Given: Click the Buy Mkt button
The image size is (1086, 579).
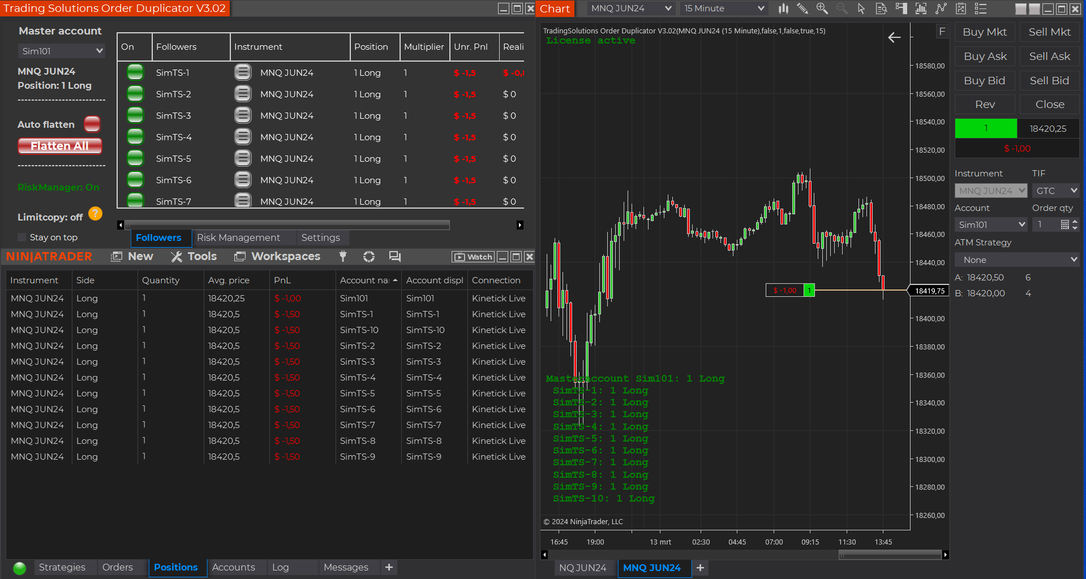Looking at the screenshot, I should pyautogui.click(x=985, y=32).
